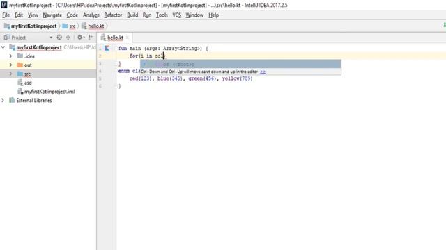Close the hello.kt editor tab
This screenshot has height=250, width=446.
(x=128, y=37)
